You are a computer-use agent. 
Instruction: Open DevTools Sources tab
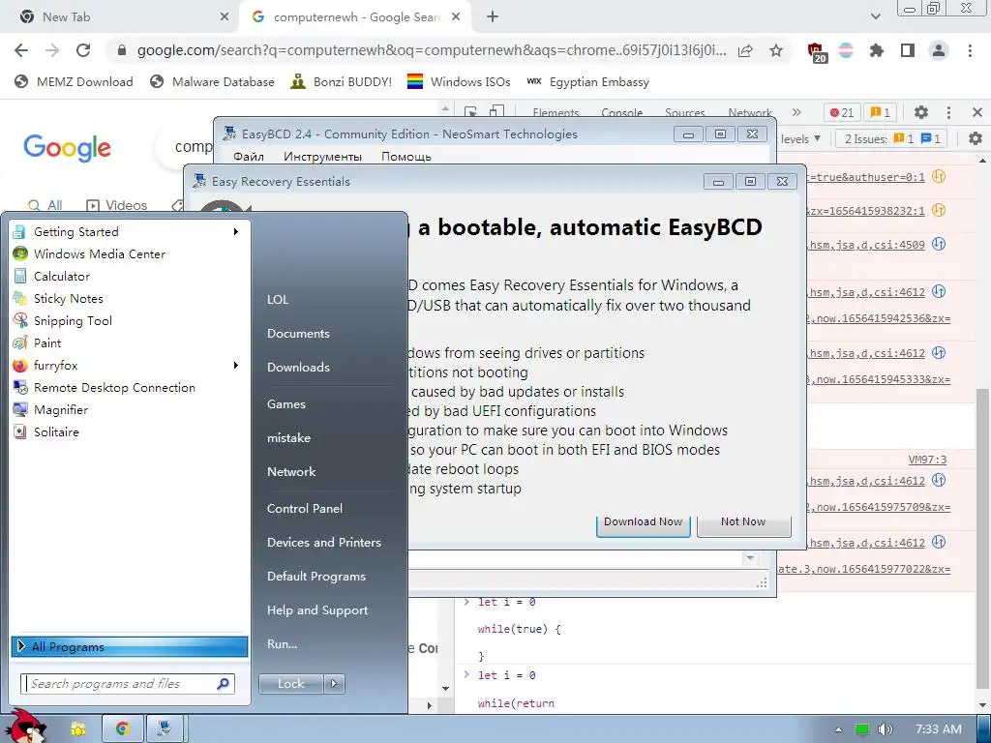(684, 112)
